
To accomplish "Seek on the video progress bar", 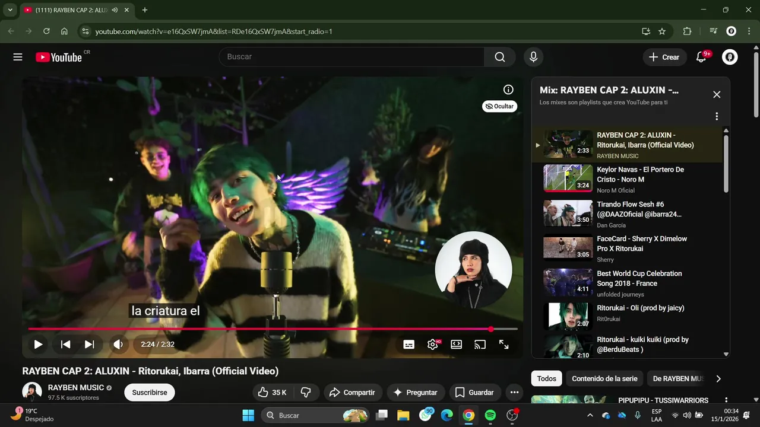I will [x=273, y=329].
